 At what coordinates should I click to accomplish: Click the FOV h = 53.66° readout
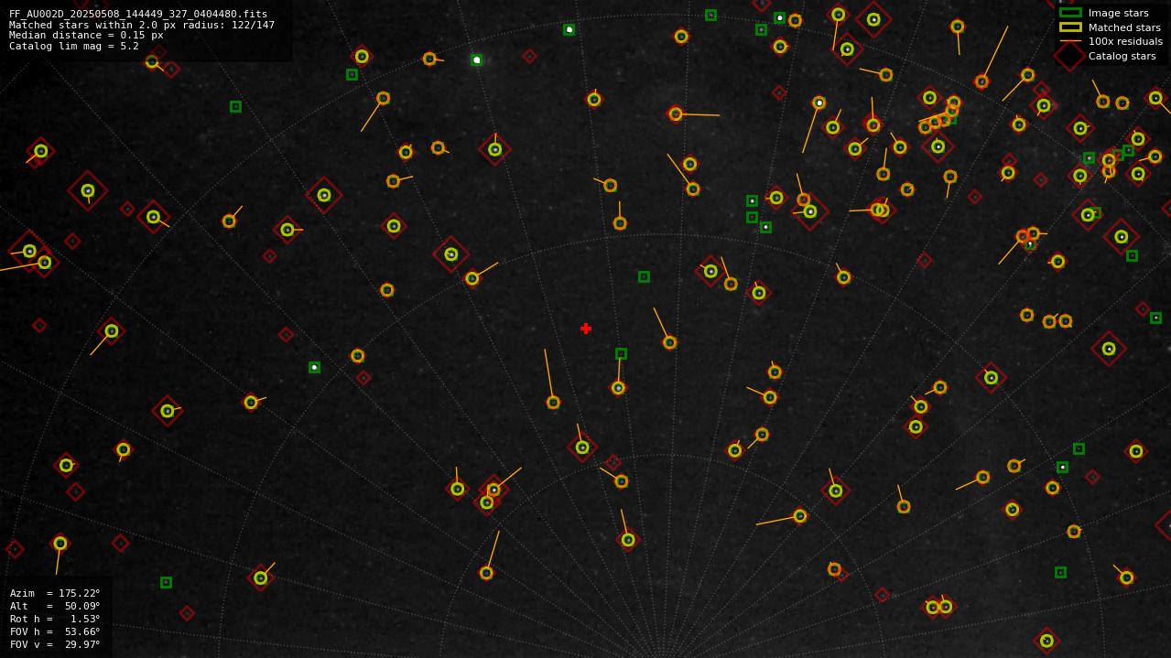click(55, 631)
